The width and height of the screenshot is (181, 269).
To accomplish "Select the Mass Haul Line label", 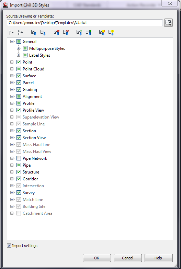I will click(x=36, y=144).
